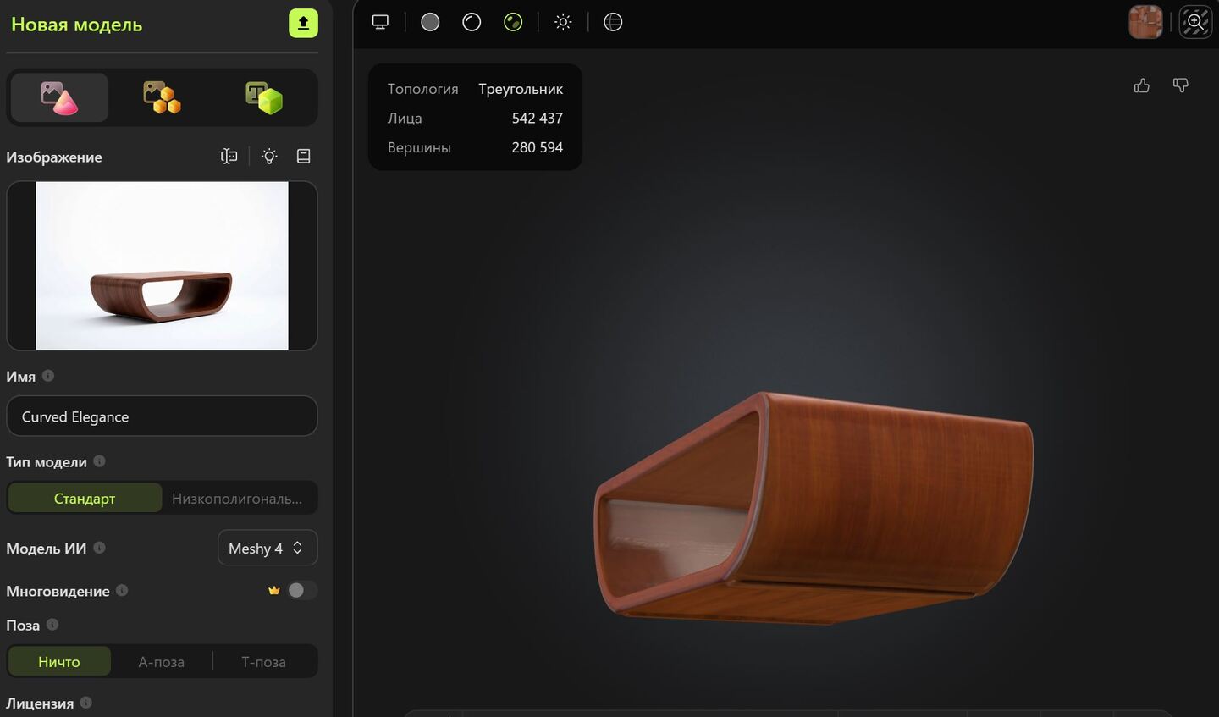Select the Стандарт model type
The width and height of the screenshot is (1219, 717).
[85, 498]
